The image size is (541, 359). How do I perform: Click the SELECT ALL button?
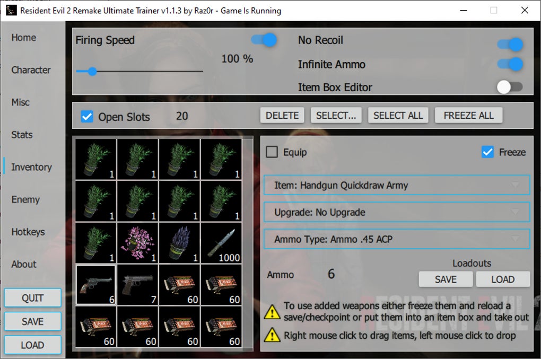(x=398, y=115)
